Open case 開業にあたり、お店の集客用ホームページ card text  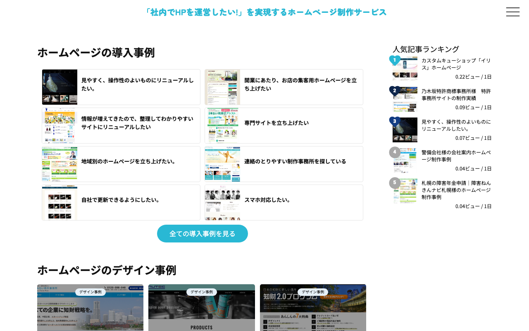tap(300, 84)
